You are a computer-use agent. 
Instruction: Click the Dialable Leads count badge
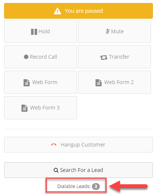click(x=96, y=187)
